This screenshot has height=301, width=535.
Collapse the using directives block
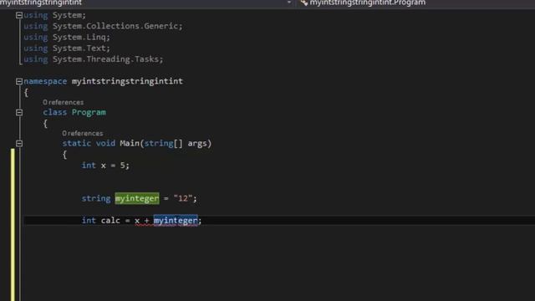(x=19, y=15)
